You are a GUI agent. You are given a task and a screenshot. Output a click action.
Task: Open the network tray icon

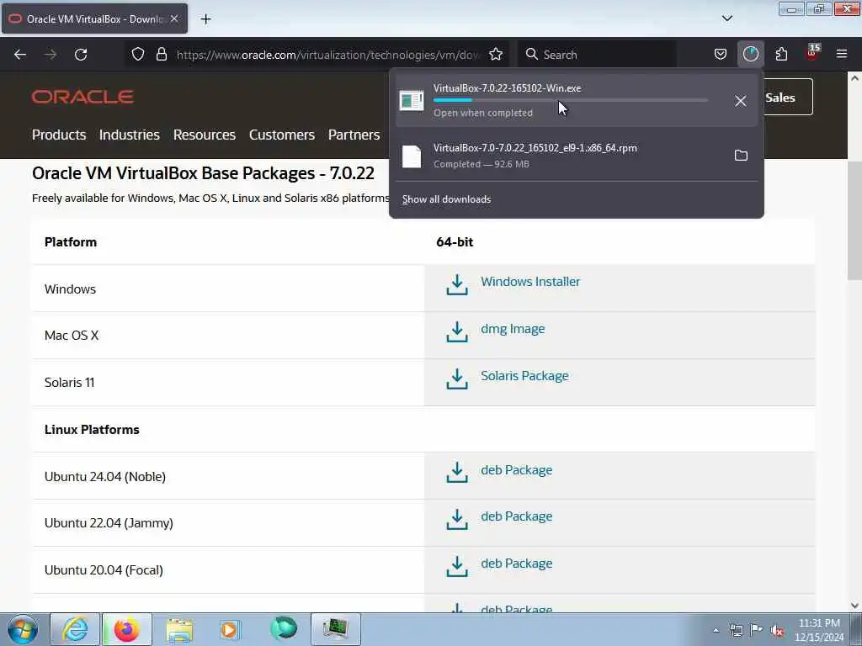tap(736, 630)
